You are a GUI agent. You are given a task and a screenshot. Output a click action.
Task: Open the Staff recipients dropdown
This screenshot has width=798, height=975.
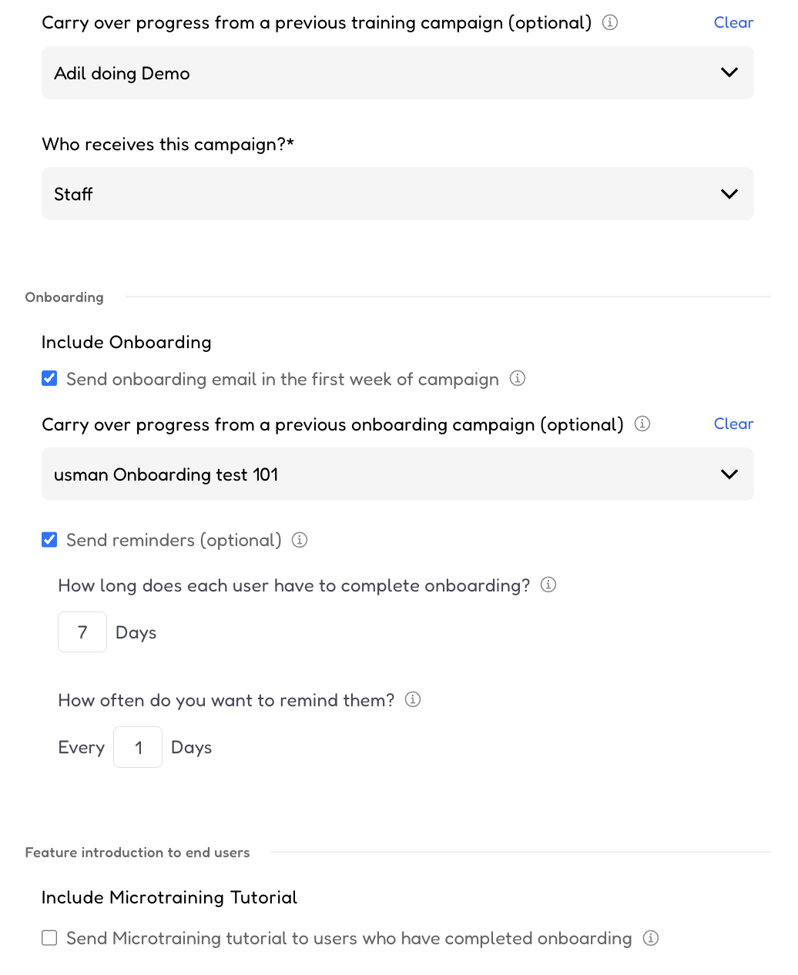click(397, 194)
